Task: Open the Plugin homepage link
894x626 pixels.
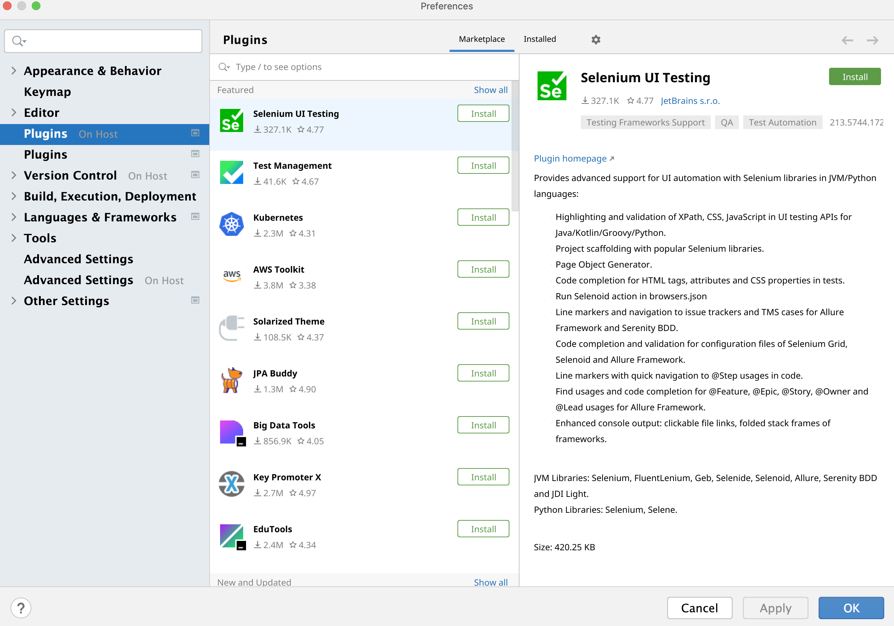Action: pos(570,158)
